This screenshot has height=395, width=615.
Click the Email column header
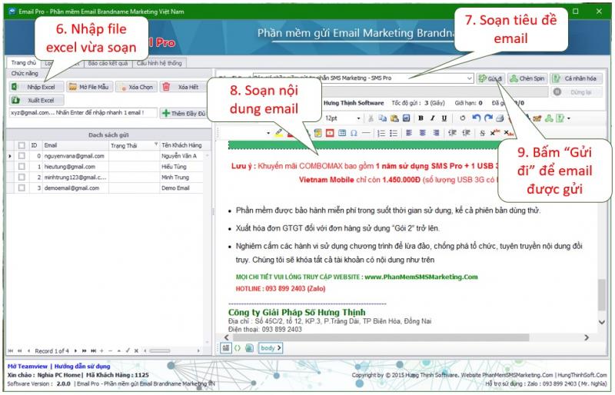[75, 145]
